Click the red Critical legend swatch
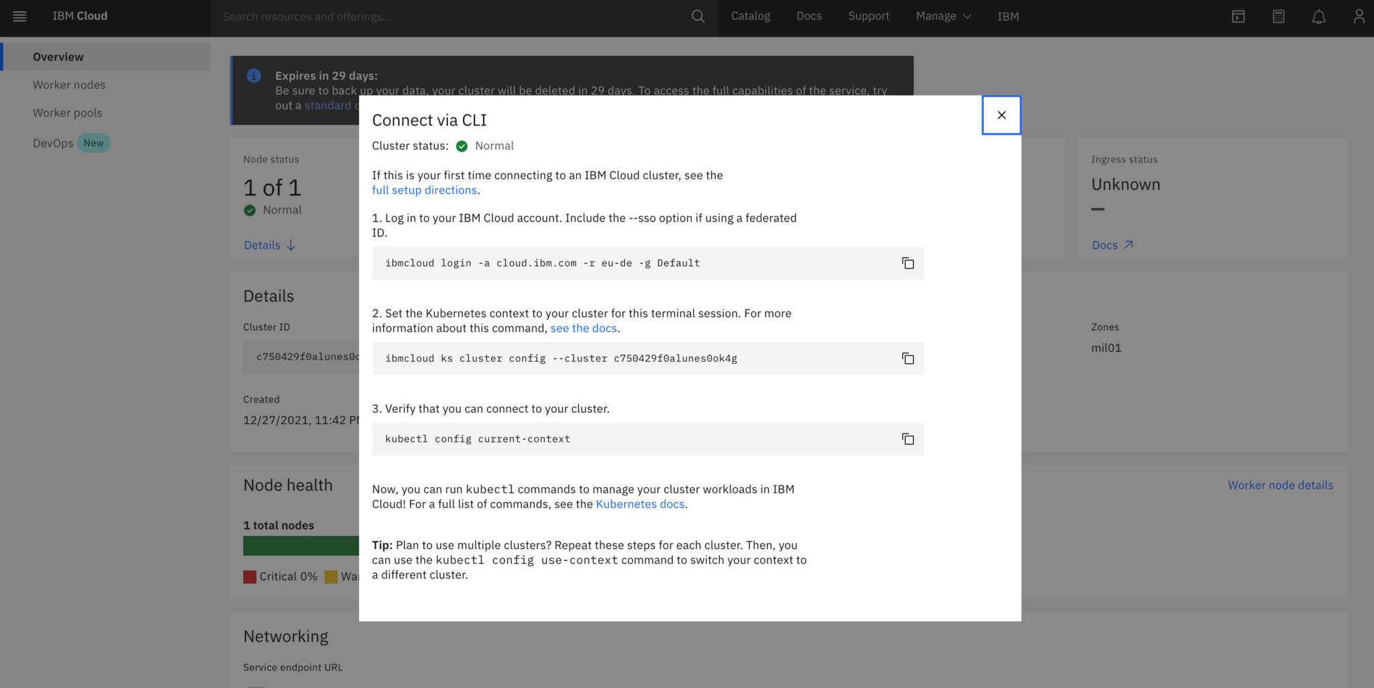1374x688 pixels. tap(250, 577)
